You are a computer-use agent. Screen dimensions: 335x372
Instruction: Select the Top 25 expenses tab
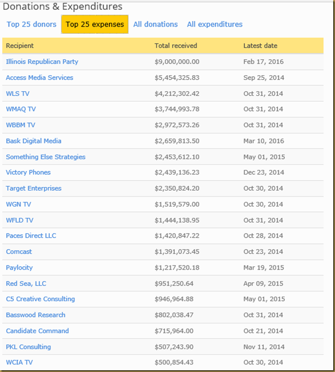95,24
